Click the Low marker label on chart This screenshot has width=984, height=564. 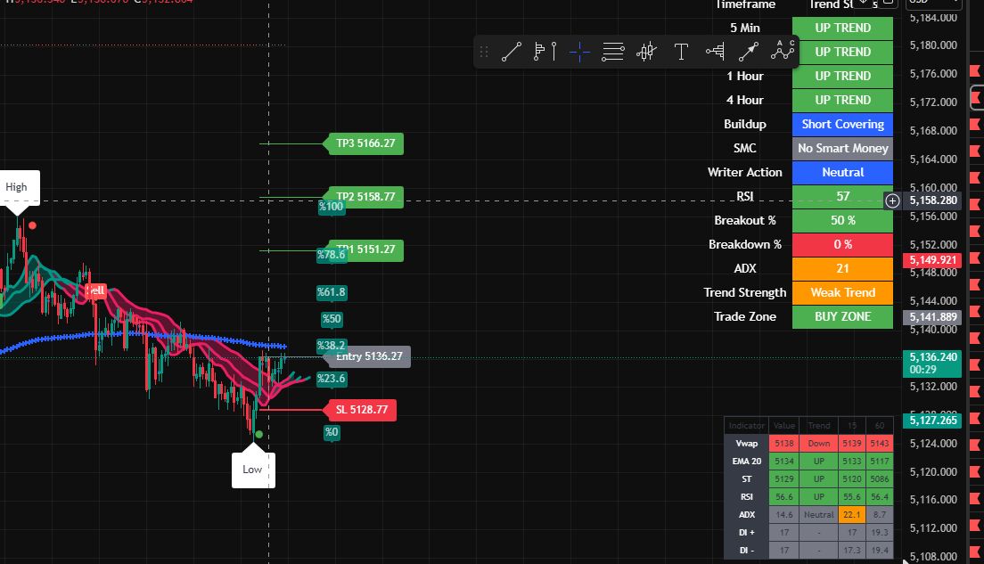253,469
